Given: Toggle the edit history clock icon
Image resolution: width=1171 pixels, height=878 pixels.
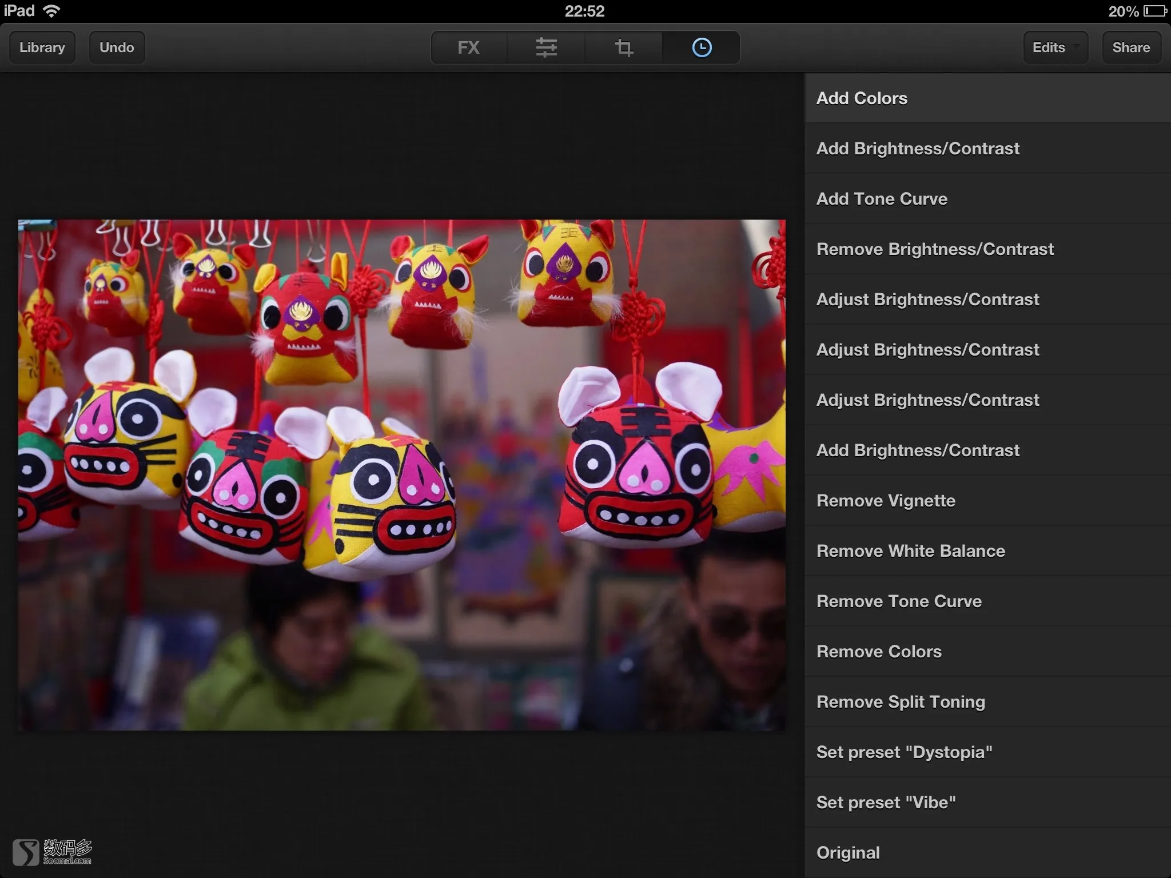Looking at the screenshot, I should click(x=702, y=47).
